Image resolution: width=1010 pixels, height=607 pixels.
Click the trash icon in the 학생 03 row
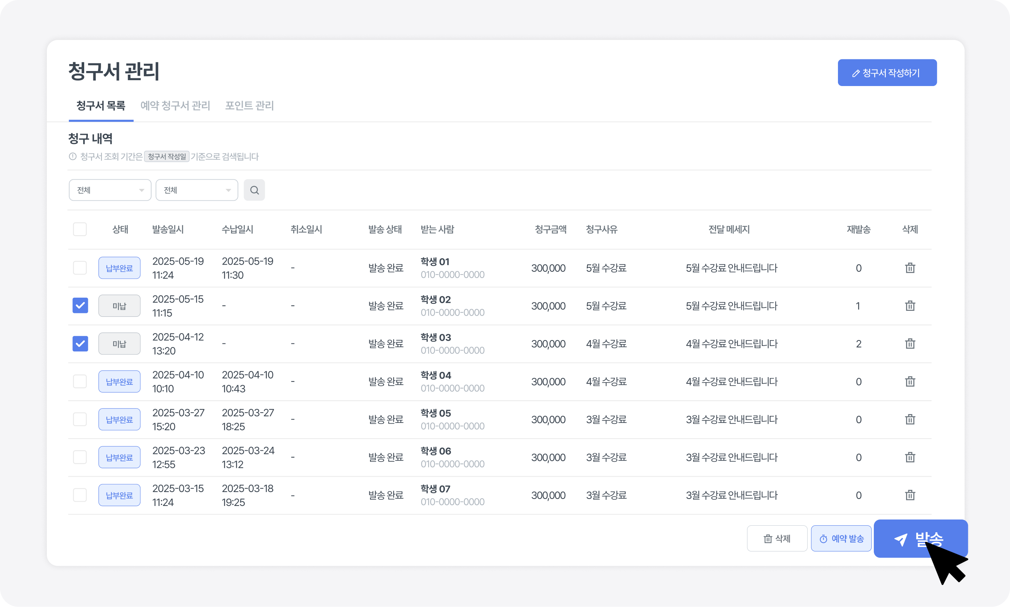coord(910,343)
